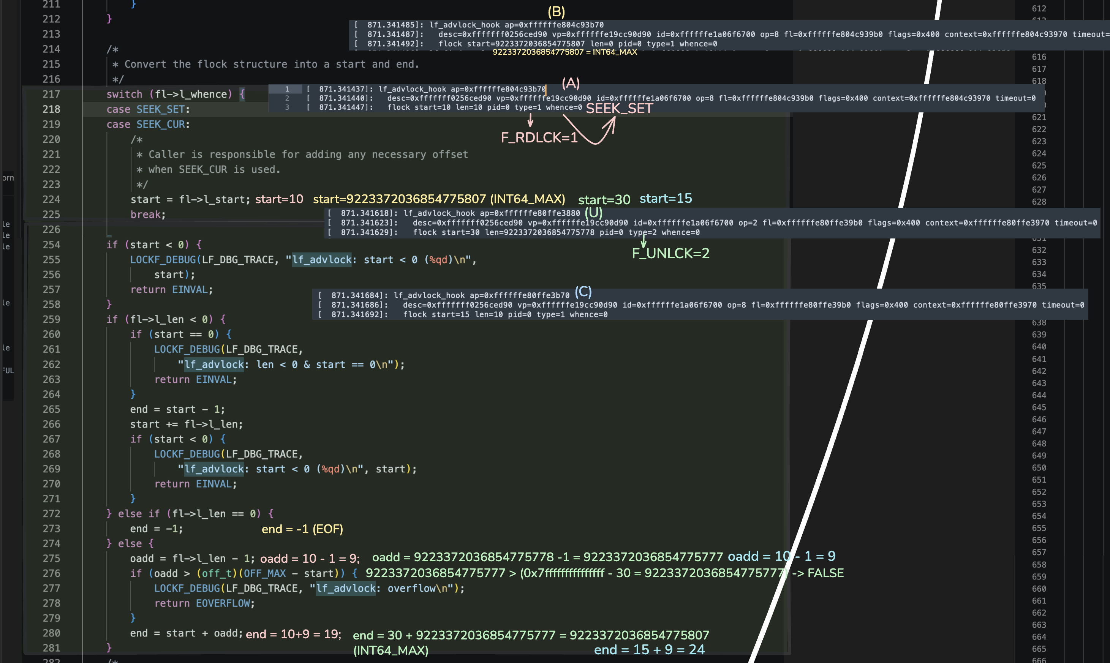Click the comment 'when SEEK_CUR is used.'
1110x663 pixels.
[215, 169]
